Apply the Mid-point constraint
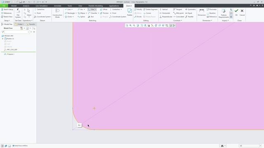 coord(179,13)
